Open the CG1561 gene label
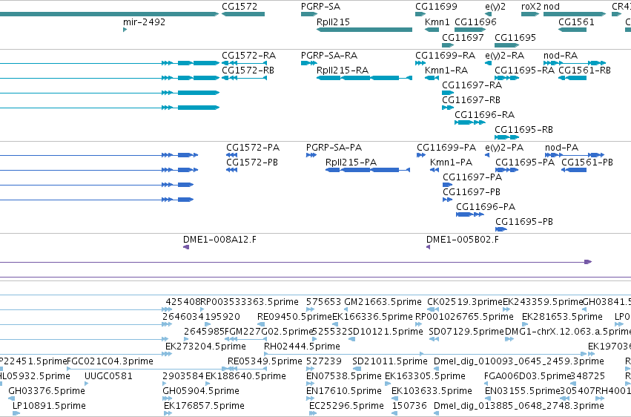The height and width of the screenshot is (417, 631). (576, 22)
